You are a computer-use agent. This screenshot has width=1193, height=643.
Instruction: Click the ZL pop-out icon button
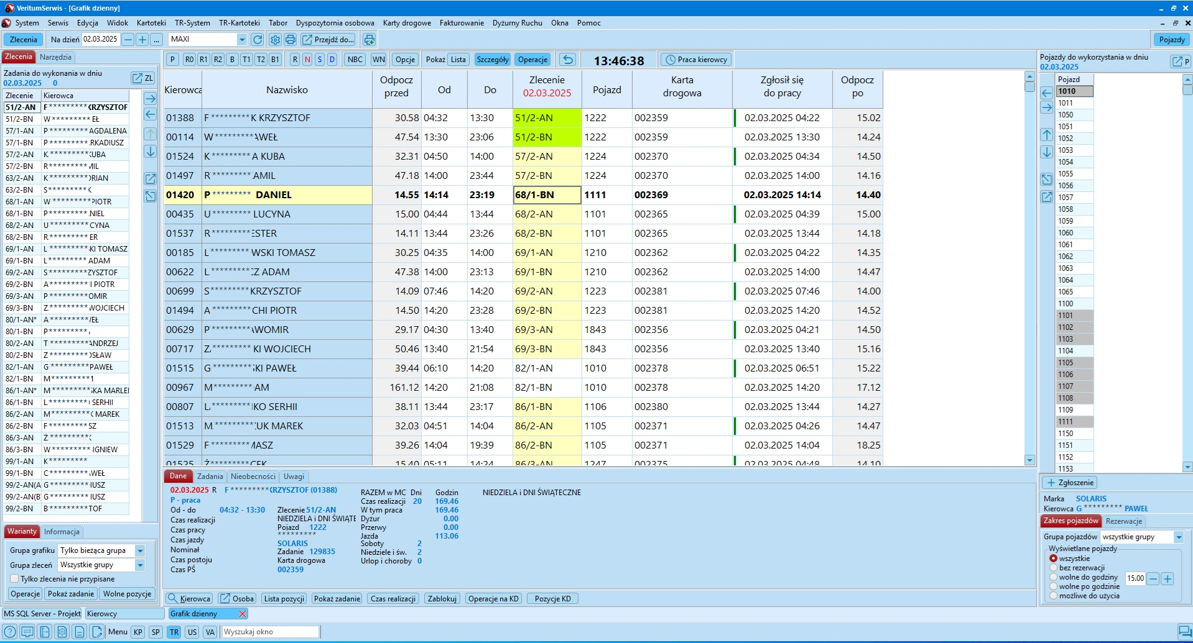tap(142, 78)
